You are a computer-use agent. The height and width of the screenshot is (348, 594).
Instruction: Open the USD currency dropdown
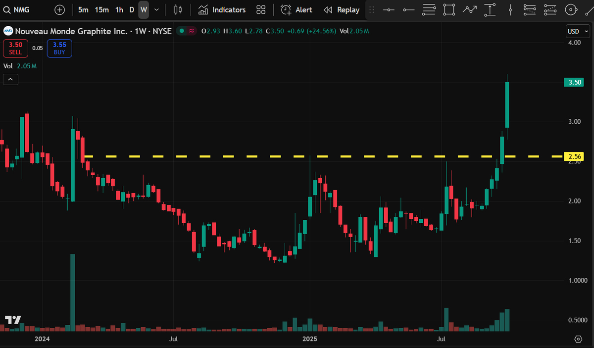tap(577, 31)
